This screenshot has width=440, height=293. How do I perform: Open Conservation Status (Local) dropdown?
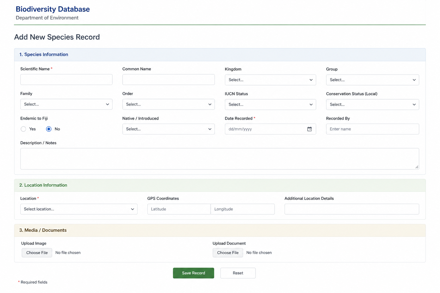pyautogui.click(x=372, y=104)
